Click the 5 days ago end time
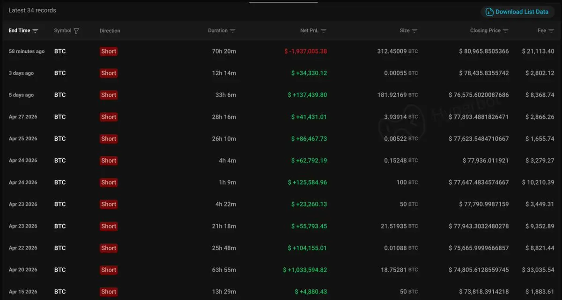The width and height of the screenshot is (562, 300). coord(21,95)
